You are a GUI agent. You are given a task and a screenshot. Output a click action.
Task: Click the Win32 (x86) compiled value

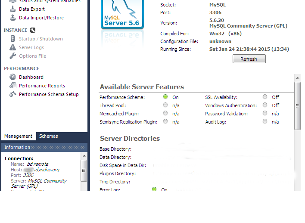(x=225, y=34)
